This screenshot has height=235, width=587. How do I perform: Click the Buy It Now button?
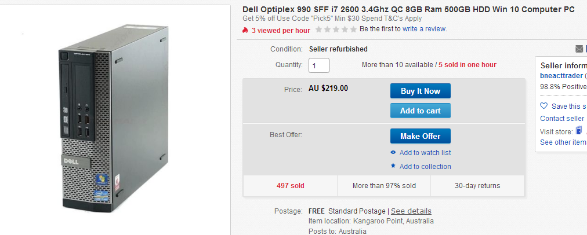click(421, 91)
